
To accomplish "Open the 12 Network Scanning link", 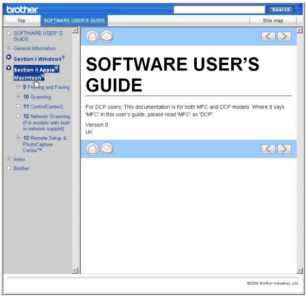I will click(47, 122).
